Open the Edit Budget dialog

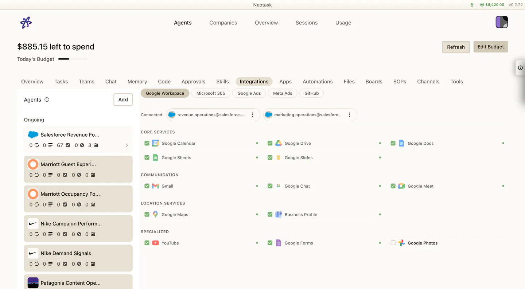(491, 47)
